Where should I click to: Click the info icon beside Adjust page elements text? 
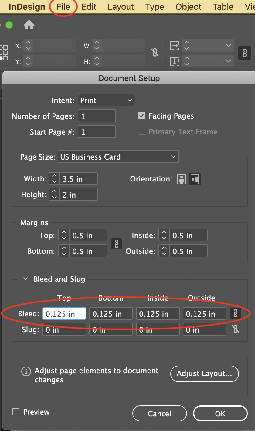coord(26,371)
